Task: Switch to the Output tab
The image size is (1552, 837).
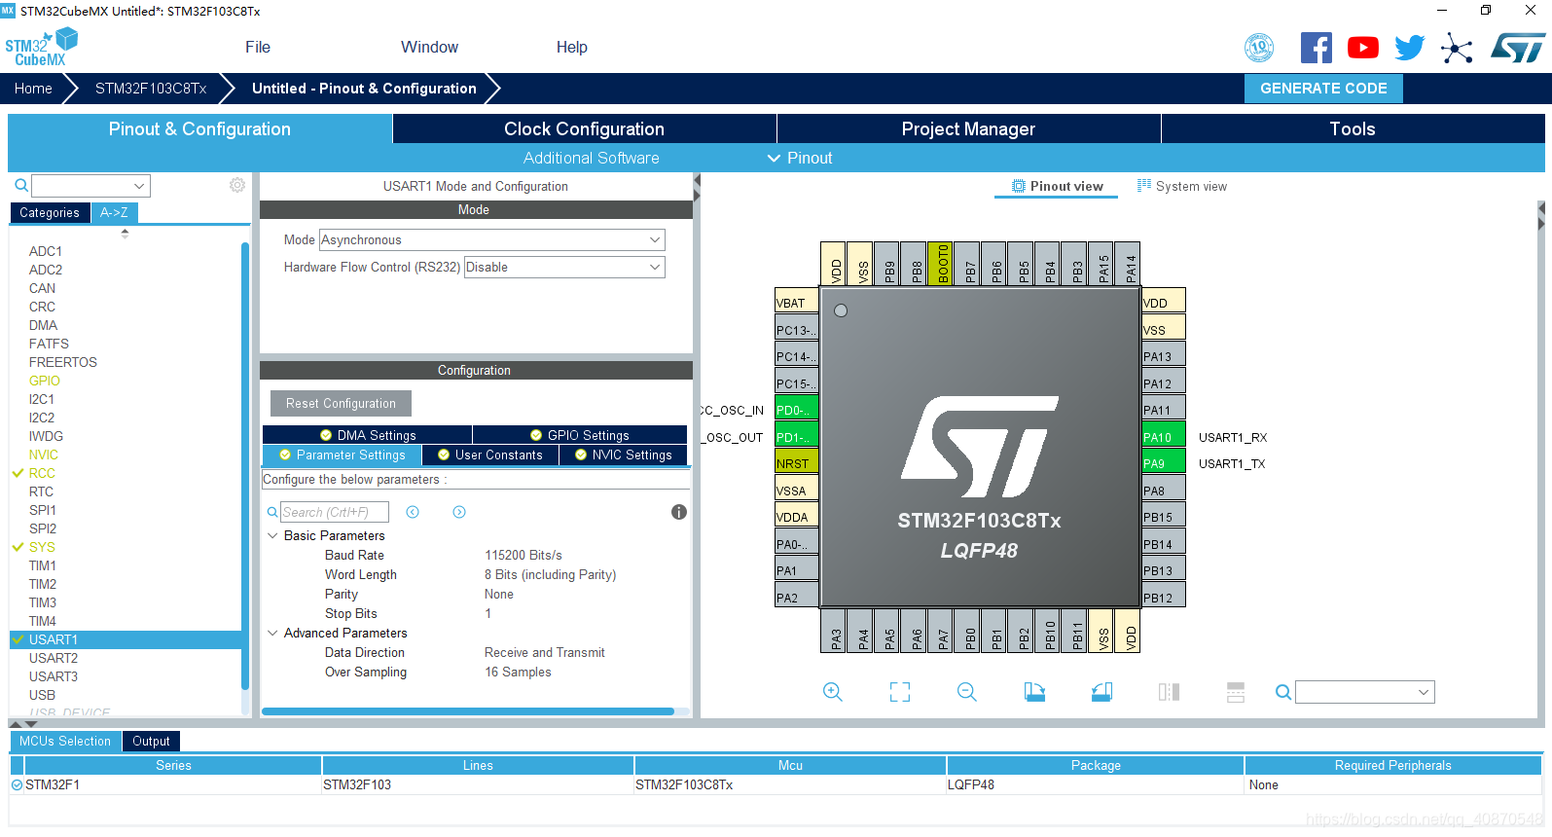Action: [x=151, y=741]
